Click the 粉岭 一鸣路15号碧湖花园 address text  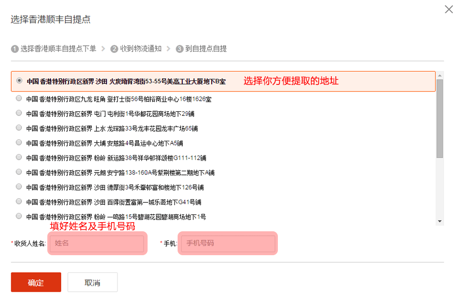[x=116, y=217]
